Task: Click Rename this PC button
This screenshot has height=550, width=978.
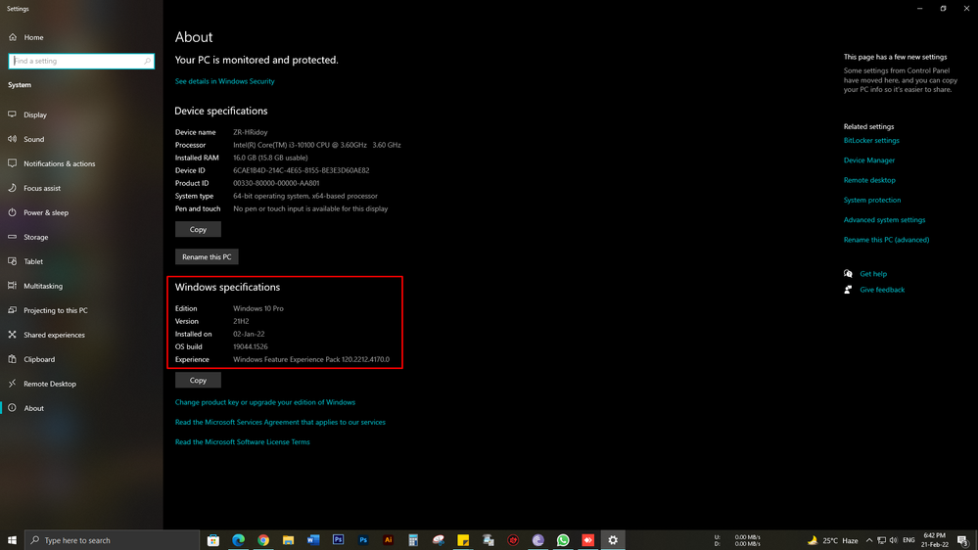Action: coord(207,257)
